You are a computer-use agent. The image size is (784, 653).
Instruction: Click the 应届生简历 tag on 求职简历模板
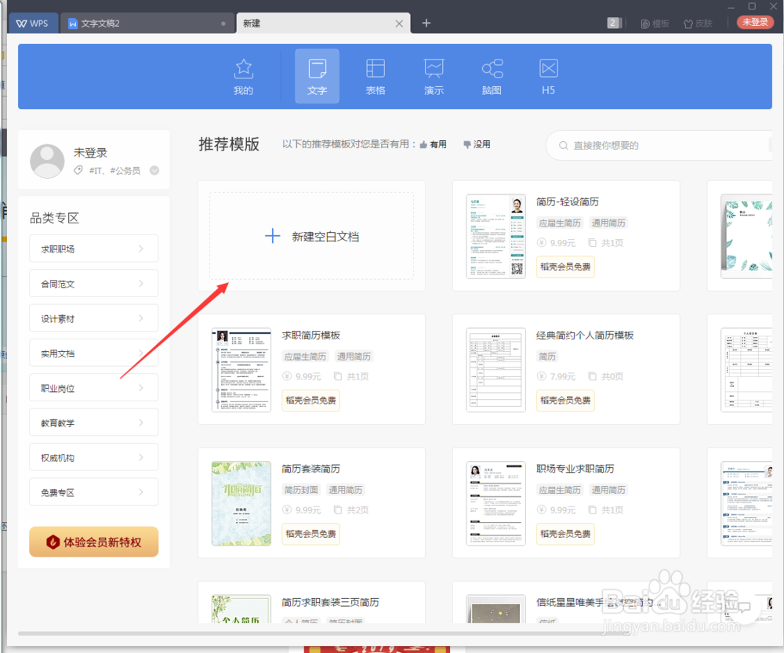coord(305,357)
